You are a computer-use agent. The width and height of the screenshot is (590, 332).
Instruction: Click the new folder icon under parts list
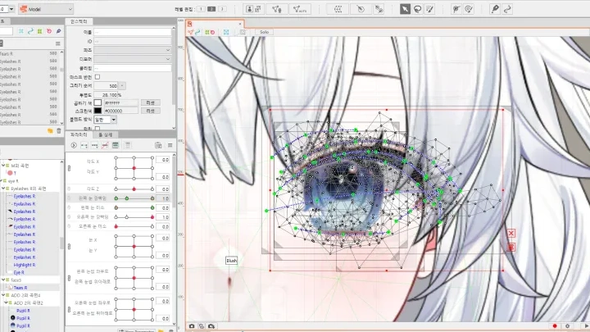50,131
